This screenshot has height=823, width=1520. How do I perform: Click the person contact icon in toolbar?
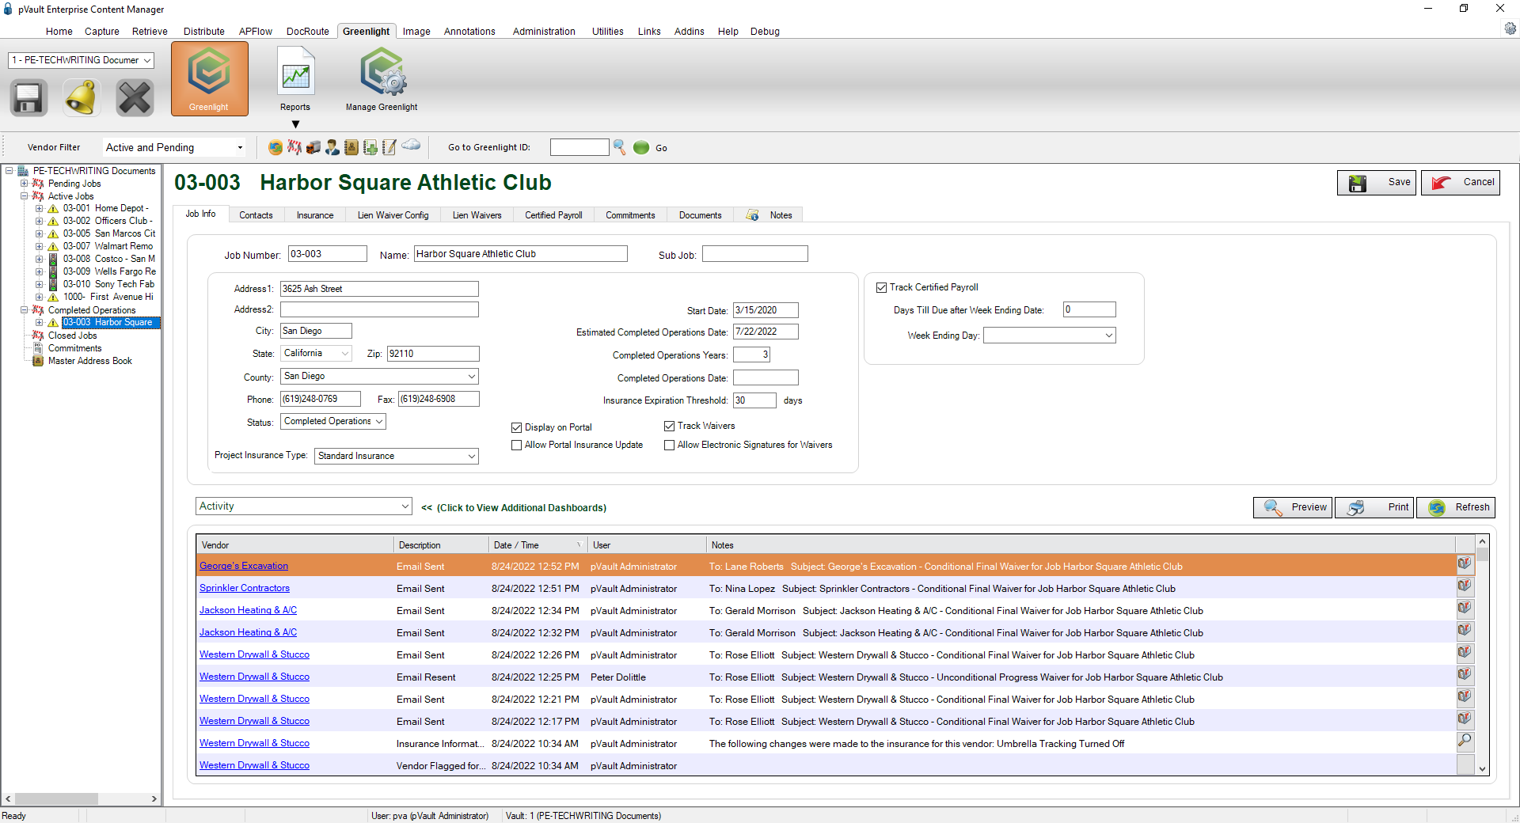click(x=332, y=147)
